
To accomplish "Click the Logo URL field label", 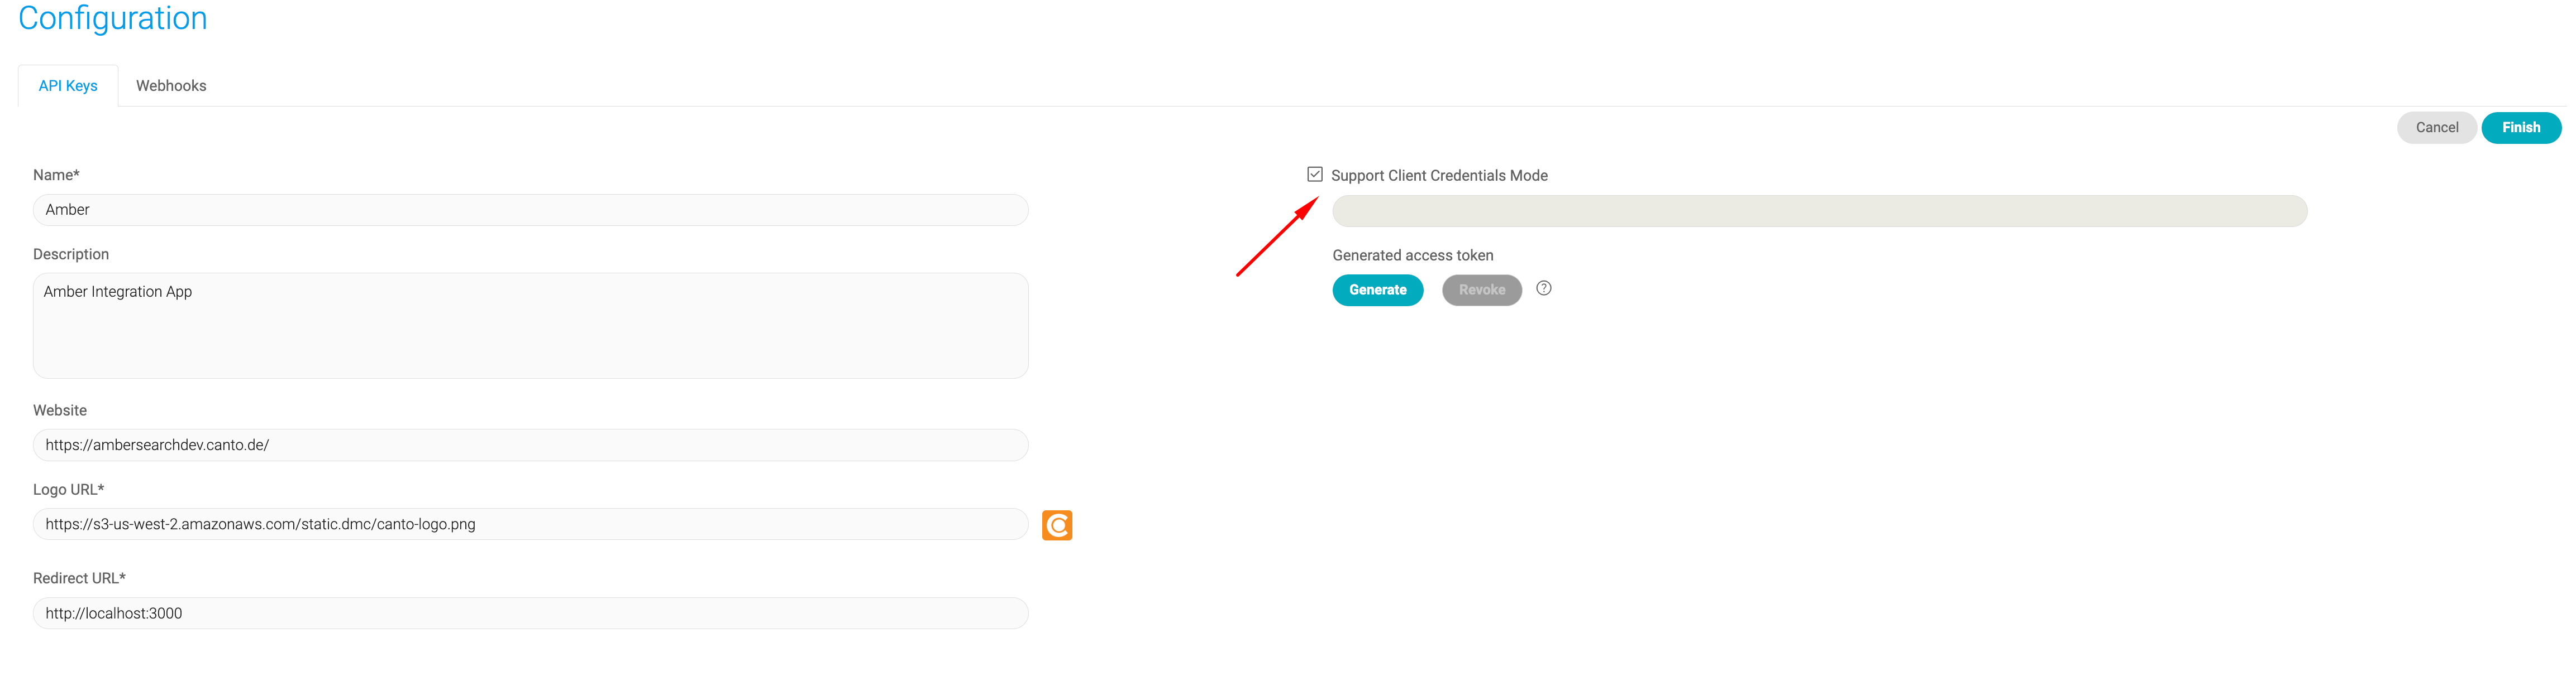I will [68, 489].
